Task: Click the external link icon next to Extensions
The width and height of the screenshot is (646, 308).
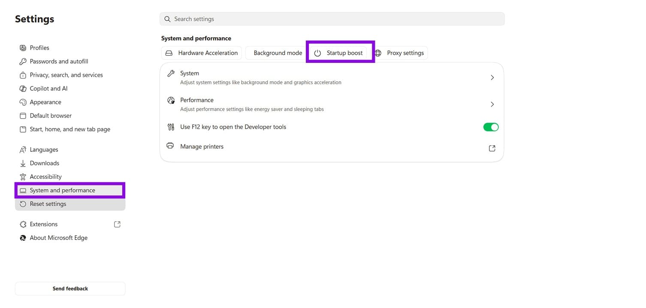Action: click(x=117, y=224)
